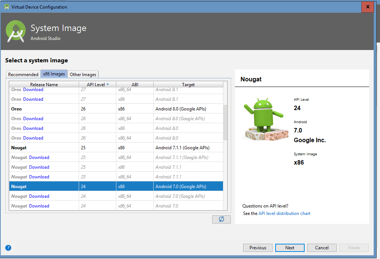Viewport: 380px width, 259px height.
Task: Download Oreo API 26 x86 Android 8.0
Action: click(33, 128)
